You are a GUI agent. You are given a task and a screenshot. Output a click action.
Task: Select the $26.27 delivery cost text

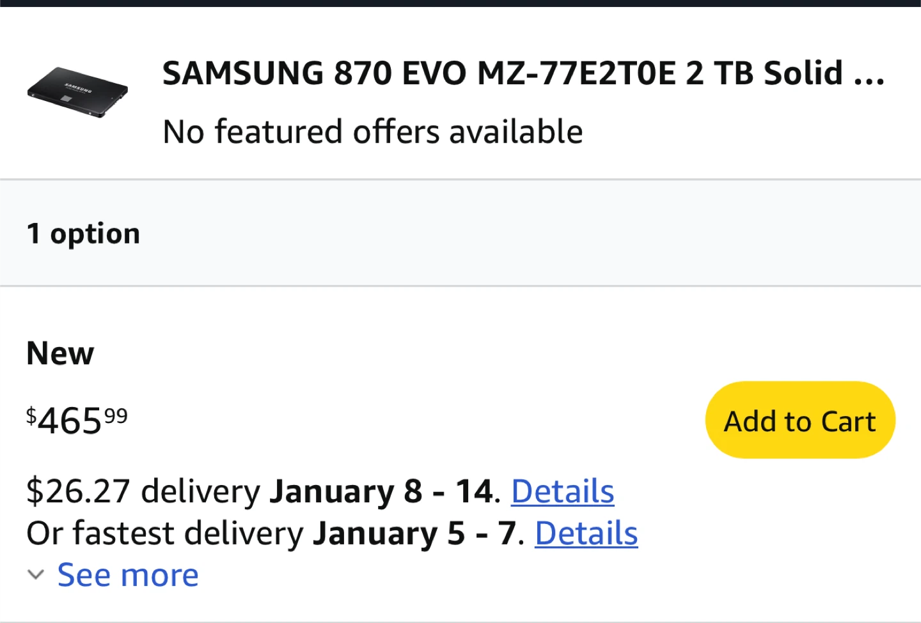[77, 491]
